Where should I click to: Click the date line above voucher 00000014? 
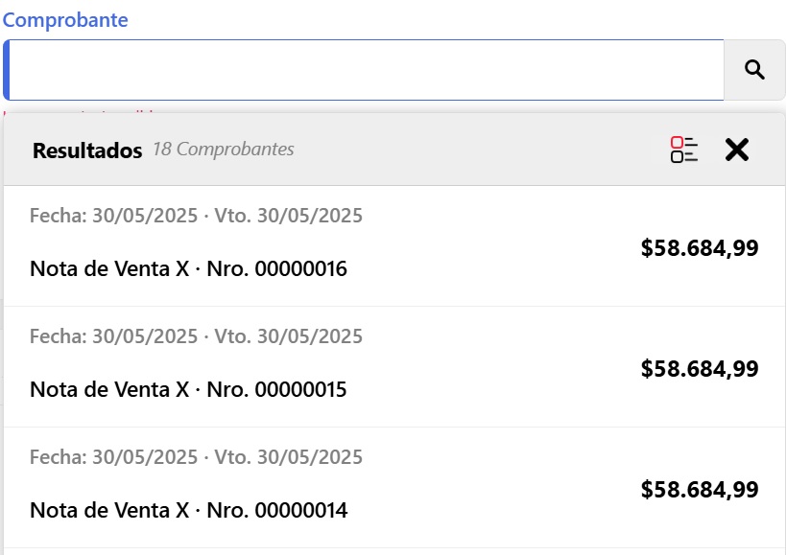(196, 457)
